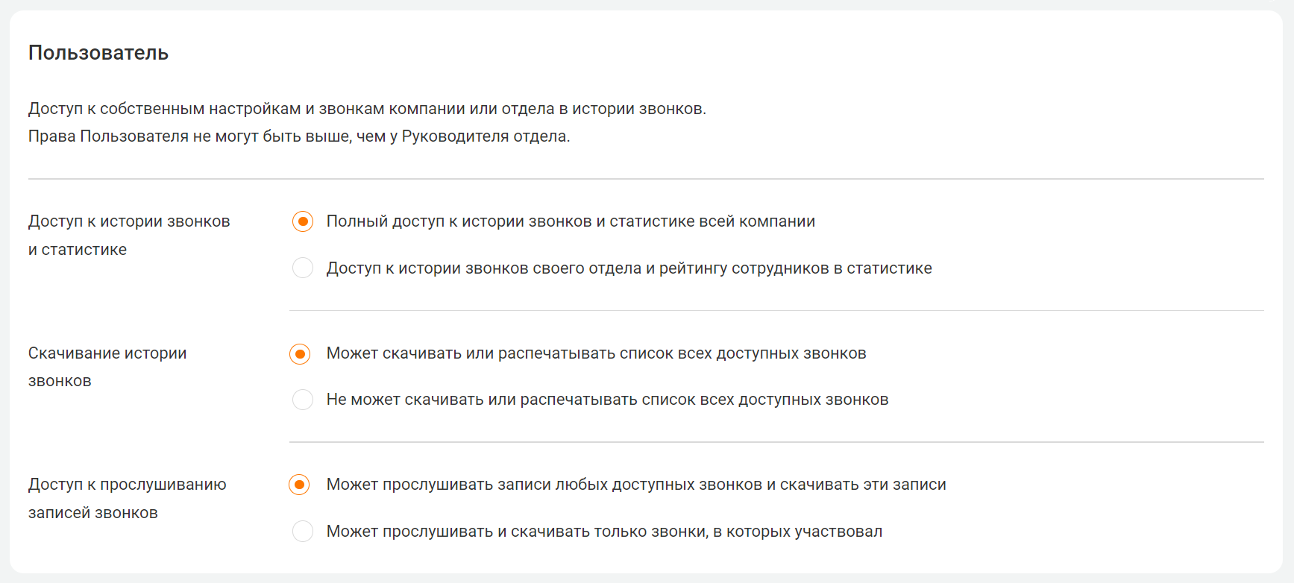Click description line 'Доступ к собственным настройкам'

tap(367, 109)
